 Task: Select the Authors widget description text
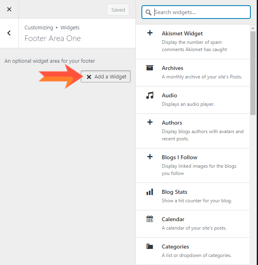click(x=203, y=135)
